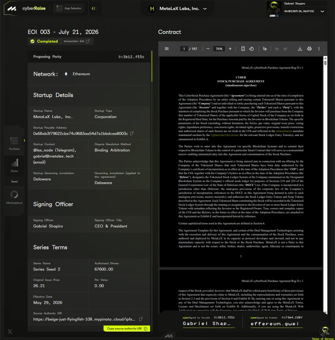Click the Original Issue Price 26.21

[39, 286]
